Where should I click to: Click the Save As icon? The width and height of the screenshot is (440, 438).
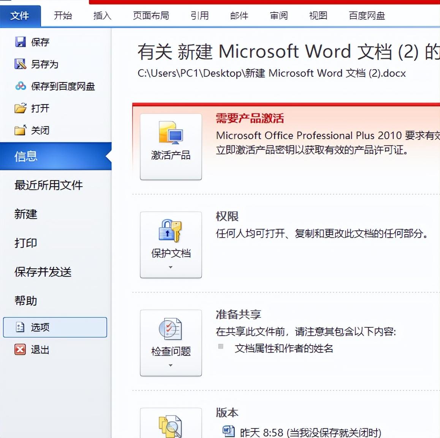(20, 64)
